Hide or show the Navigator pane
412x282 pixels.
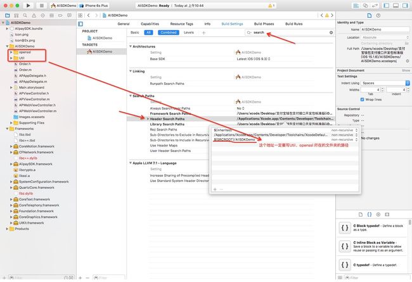pos(387,6)
